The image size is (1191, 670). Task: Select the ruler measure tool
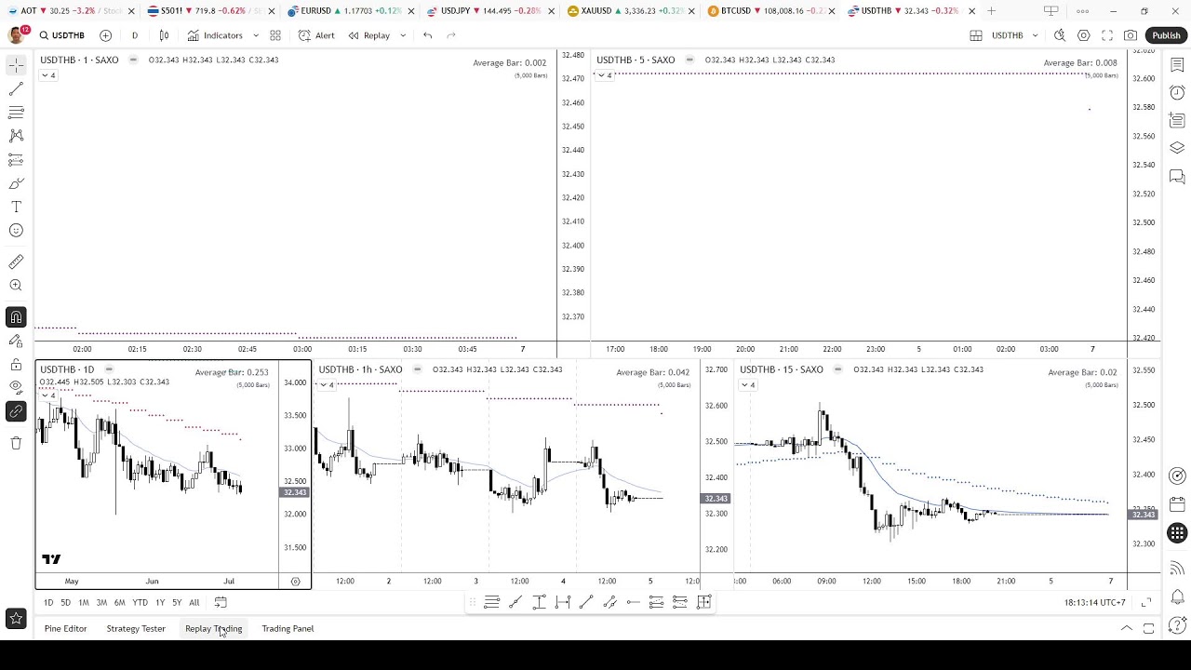point(16,262)
